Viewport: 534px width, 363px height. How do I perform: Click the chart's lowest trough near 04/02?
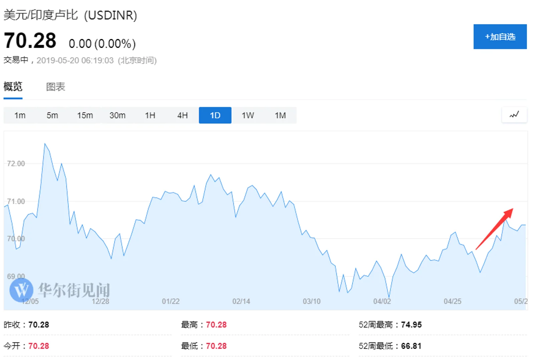(x=389, y=297)
